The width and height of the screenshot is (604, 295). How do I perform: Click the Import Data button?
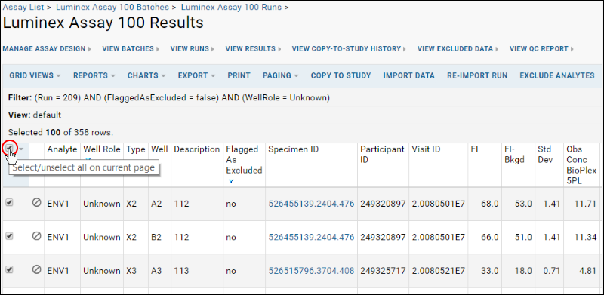coord(408,75)
